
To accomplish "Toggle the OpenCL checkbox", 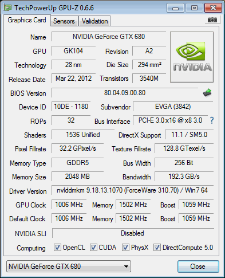I will (57, 247).
